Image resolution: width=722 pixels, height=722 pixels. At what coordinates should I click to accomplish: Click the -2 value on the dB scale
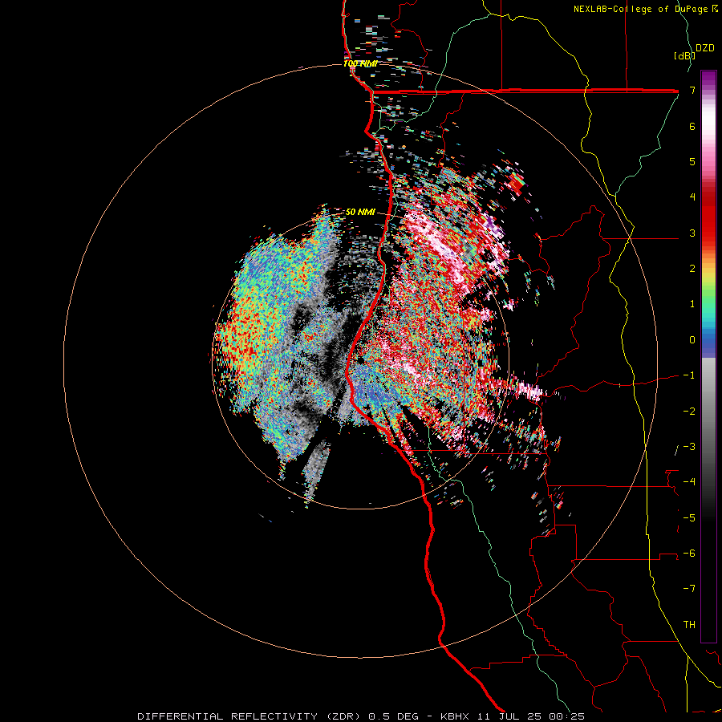point(689,412)
